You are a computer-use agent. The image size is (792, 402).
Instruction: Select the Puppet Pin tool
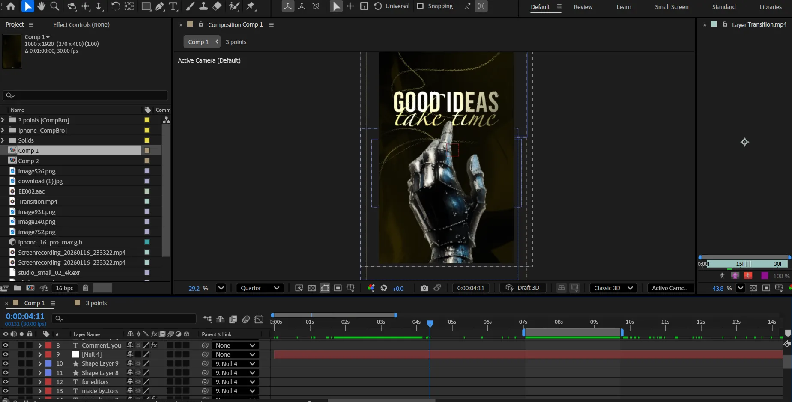[x=251, y=6]
